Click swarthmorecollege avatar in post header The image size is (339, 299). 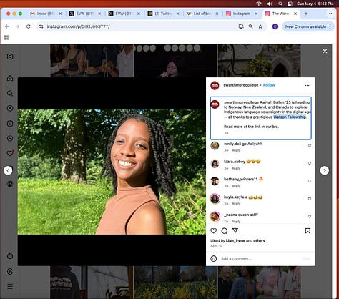pyautogui.click(x=215, y=85)
